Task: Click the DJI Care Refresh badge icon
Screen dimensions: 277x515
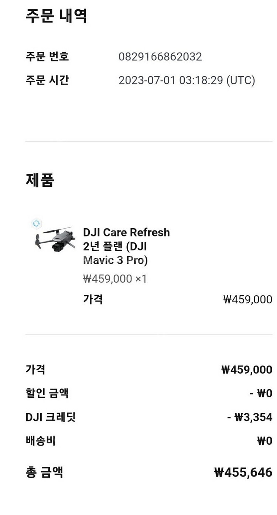Action: pos(36,223)
